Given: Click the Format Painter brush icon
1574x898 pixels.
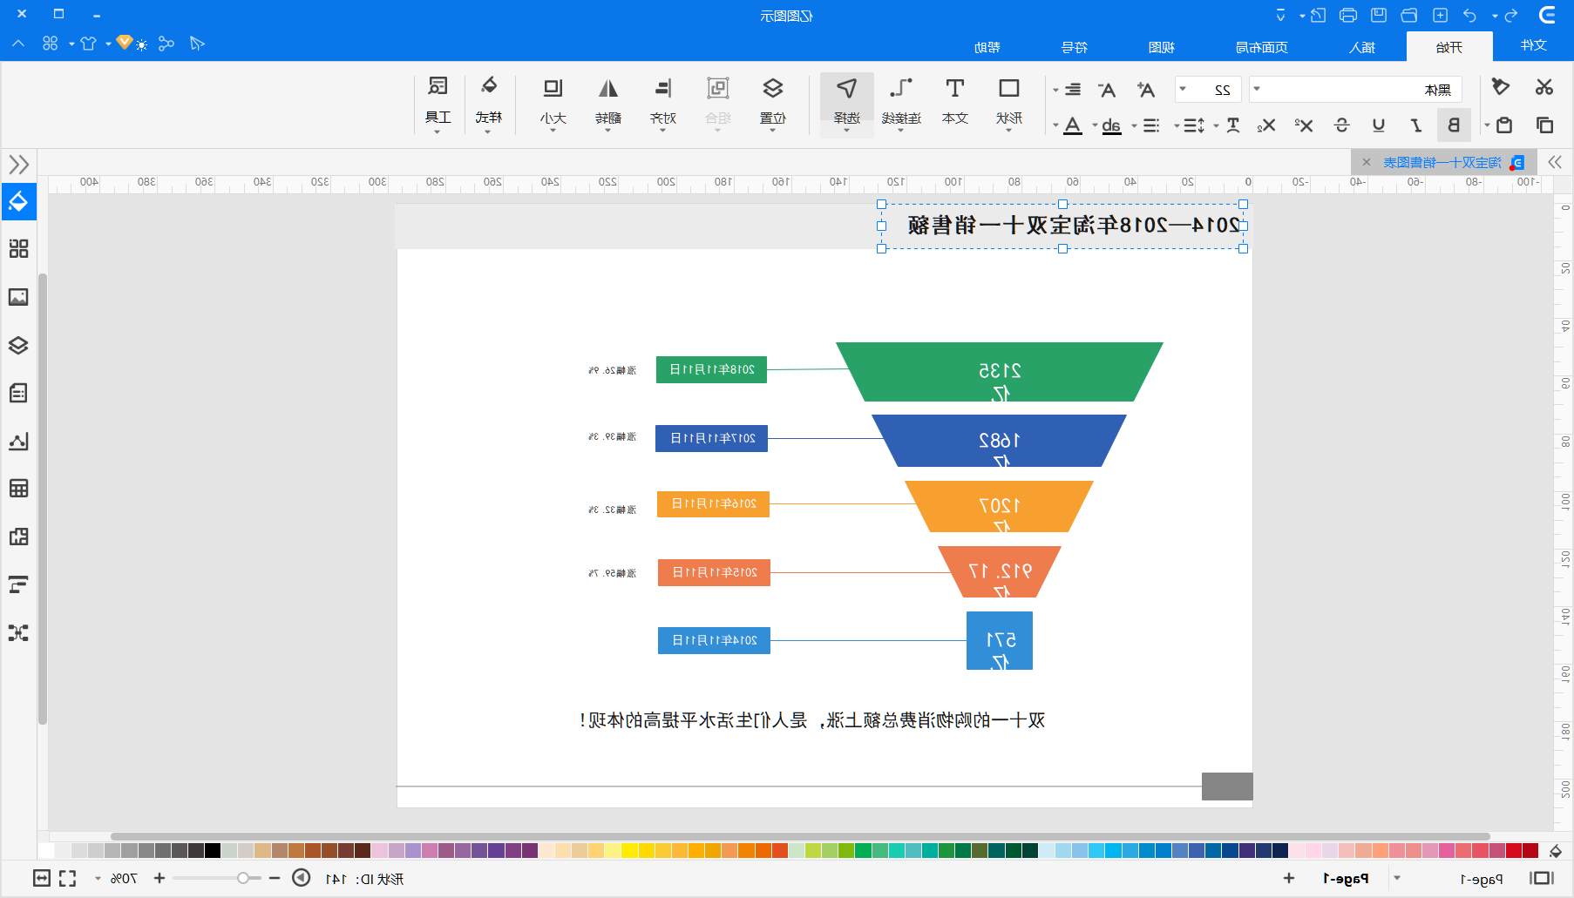Looking at the screenshot, I should 1500,87.
